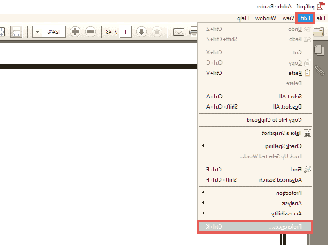Choose Select All from Edit menu

[x=255, y=97]
